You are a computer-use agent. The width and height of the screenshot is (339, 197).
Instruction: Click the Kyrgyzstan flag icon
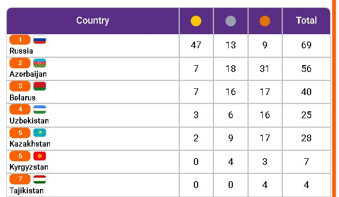39,156
